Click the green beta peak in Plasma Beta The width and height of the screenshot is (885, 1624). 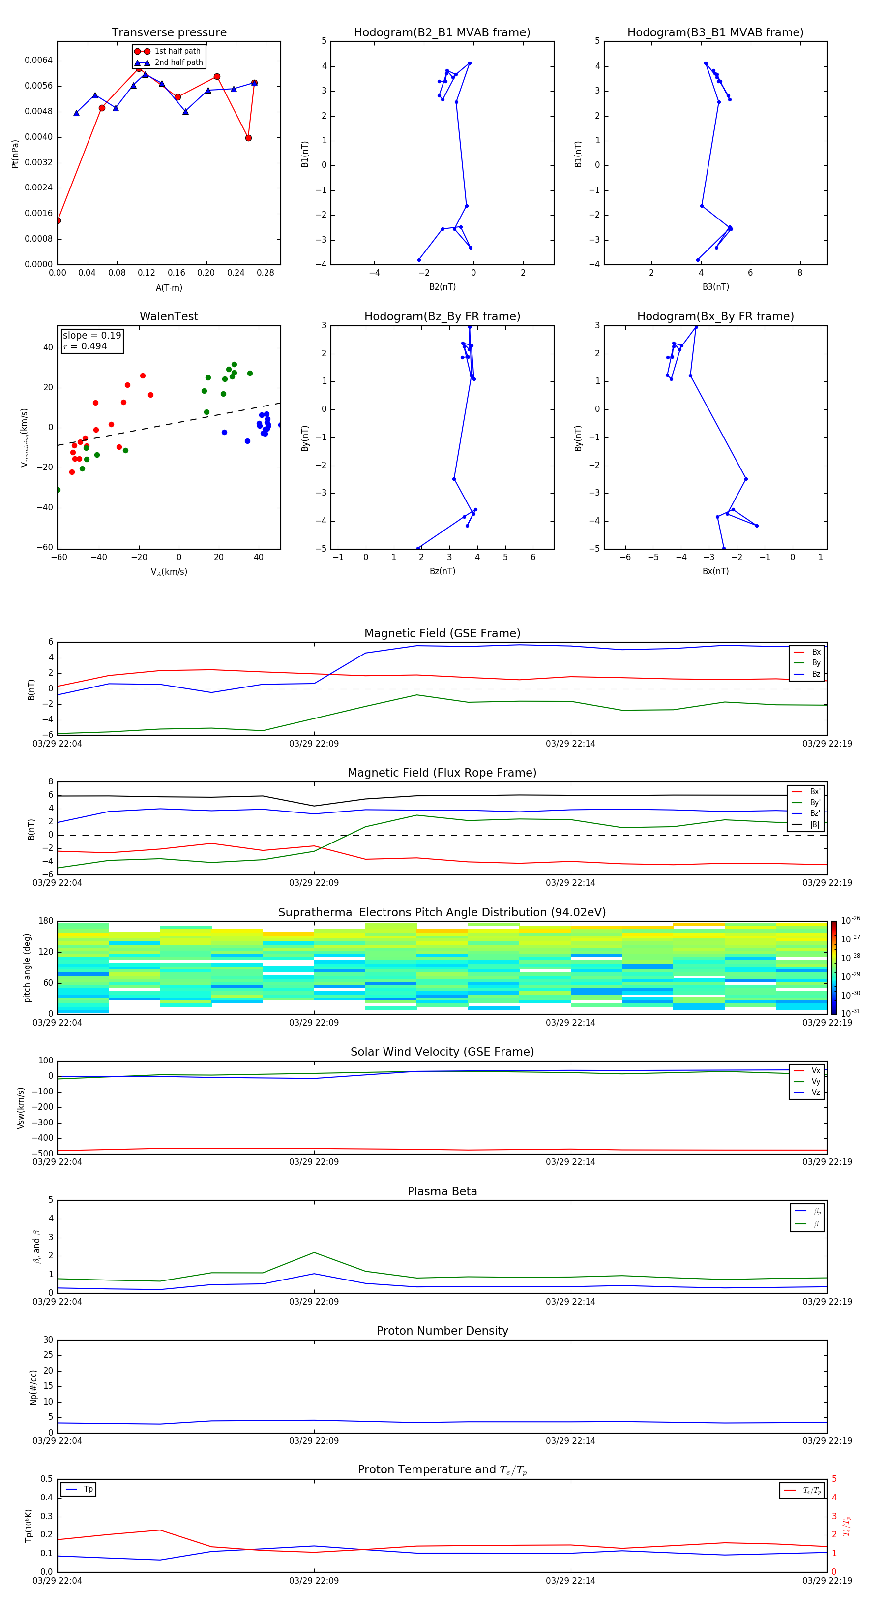point(314,1252)
